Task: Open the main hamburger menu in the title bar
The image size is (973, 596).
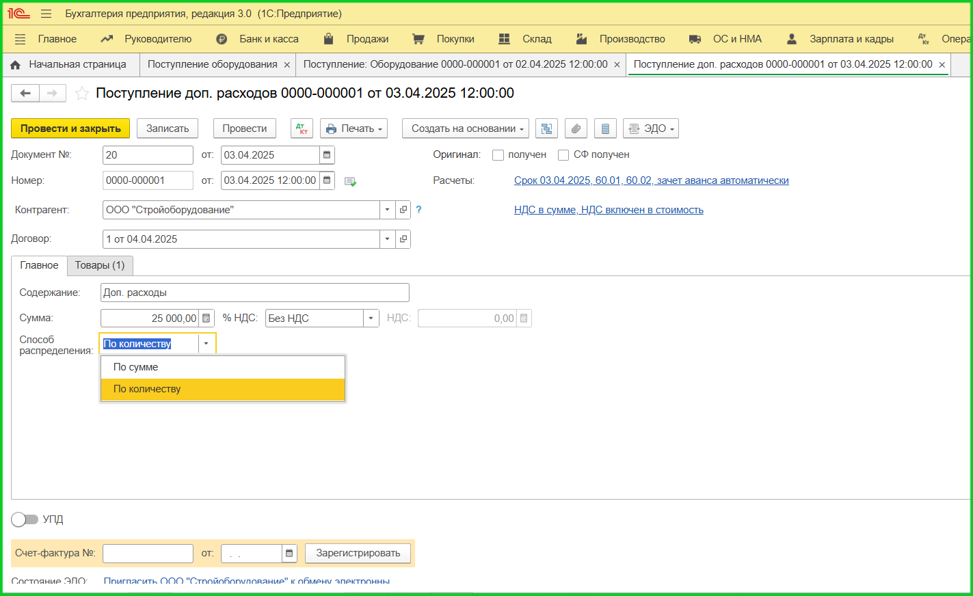Action: 46,14
